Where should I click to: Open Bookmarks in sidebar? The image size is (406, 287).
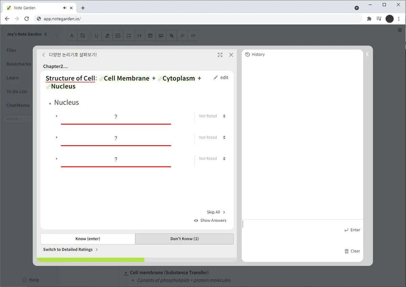19,64
